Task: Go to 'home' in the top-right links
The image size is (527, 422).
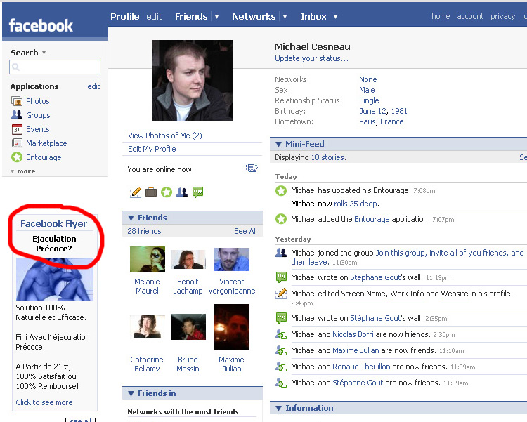Action: pyautogui.click(x=441, y=16)
